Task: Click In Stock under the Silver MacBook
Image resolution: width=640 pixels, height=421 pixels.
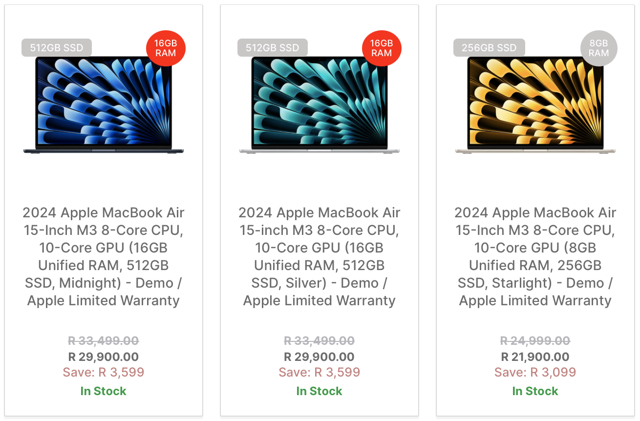Action: (320, 391)
